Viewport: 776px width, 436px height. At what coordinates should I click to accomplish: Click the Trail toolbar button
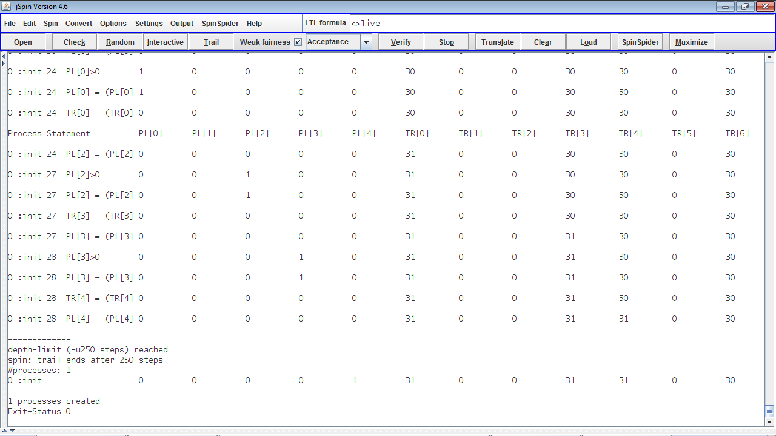[x=211, y=42]
